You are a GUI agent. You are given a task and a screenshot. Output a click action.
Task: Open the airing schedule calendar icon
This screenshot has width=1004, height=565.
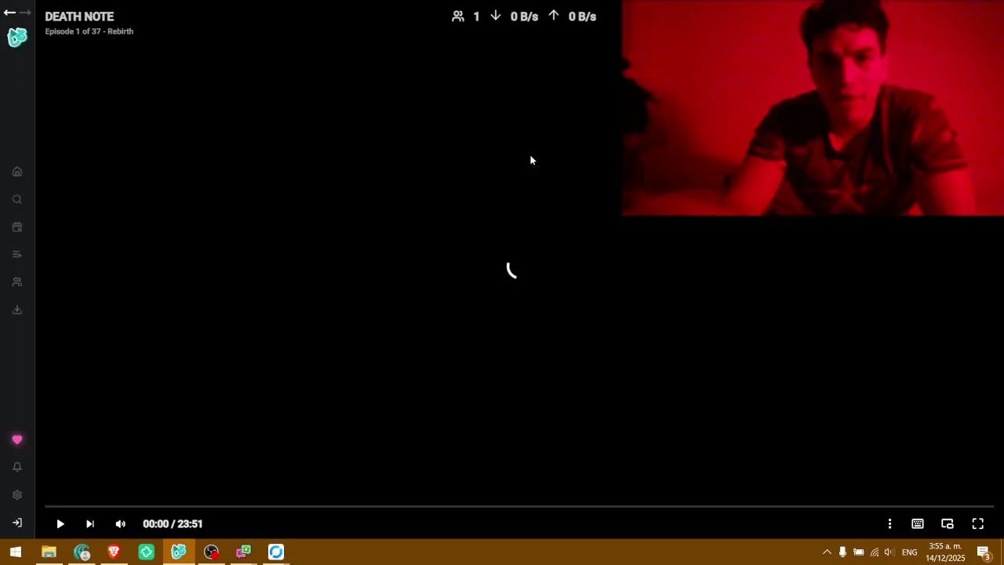(17, 227)
